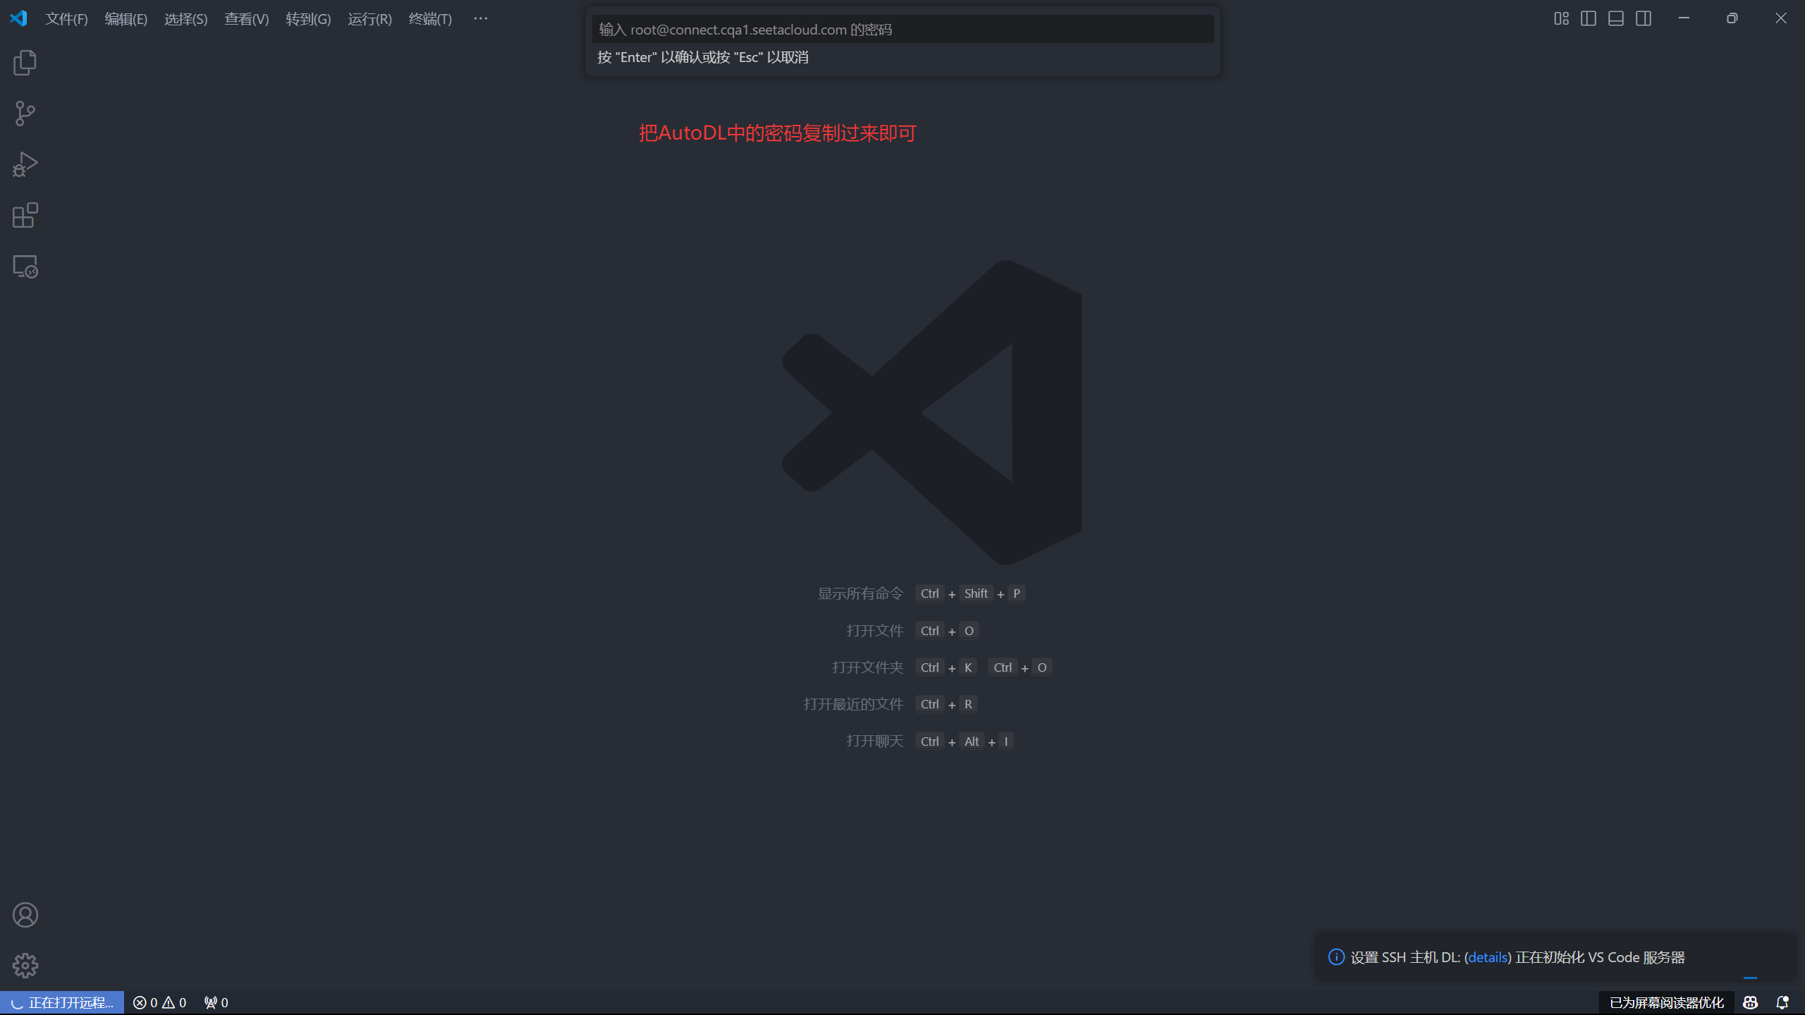The width and height of the screenshot is (1805, 1015).
Task: Click errors and warnings status counter
Action: point(160,1002)
